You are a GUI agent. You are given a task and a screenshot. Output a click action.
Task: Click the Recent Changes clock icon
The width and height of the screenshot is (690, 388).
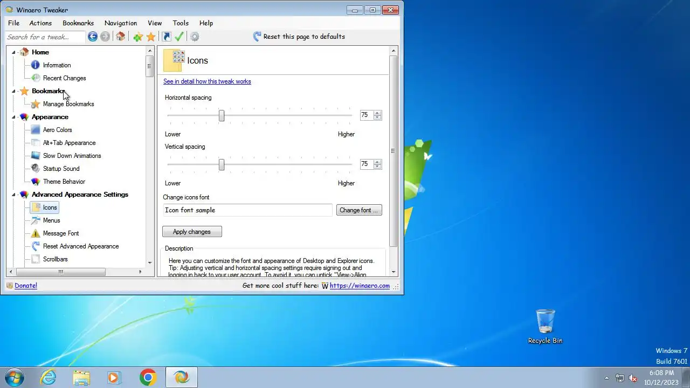pyautogui.click(x=36, y=78)
